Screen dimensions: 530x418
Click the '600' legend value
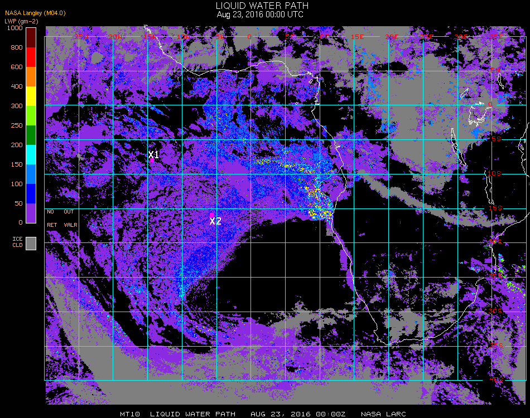click(x=17, y=67)
